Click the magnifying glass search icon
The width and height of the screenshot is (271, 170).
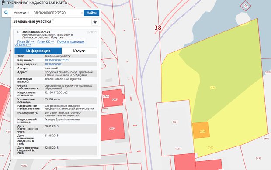[x=6, y=13]
